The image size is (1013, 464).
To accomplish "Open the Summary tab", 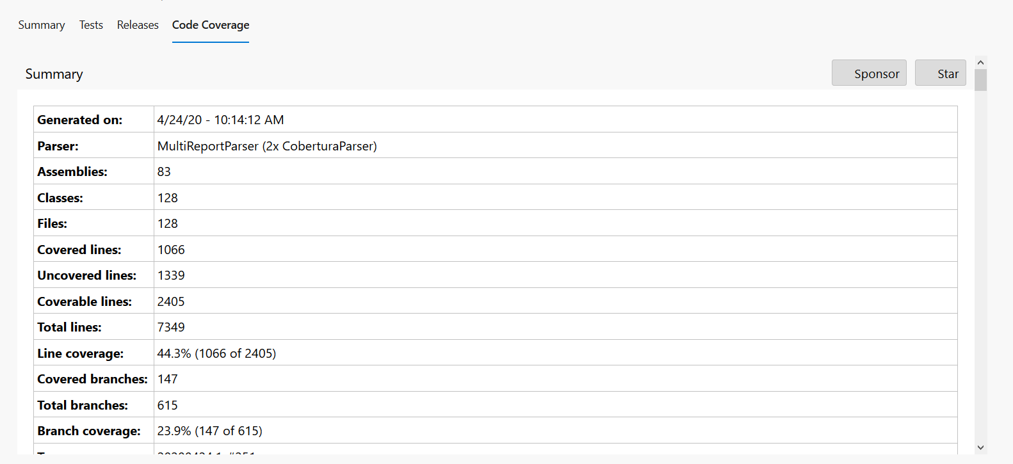I will [x=42, y=25].
